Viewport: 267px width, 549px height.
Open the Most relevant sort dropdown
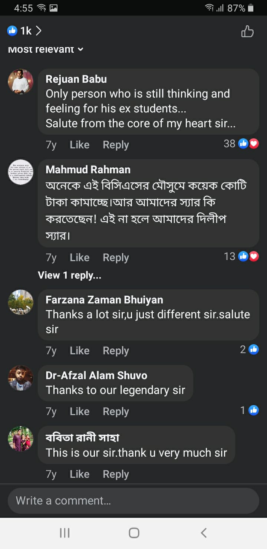point(46,49)
